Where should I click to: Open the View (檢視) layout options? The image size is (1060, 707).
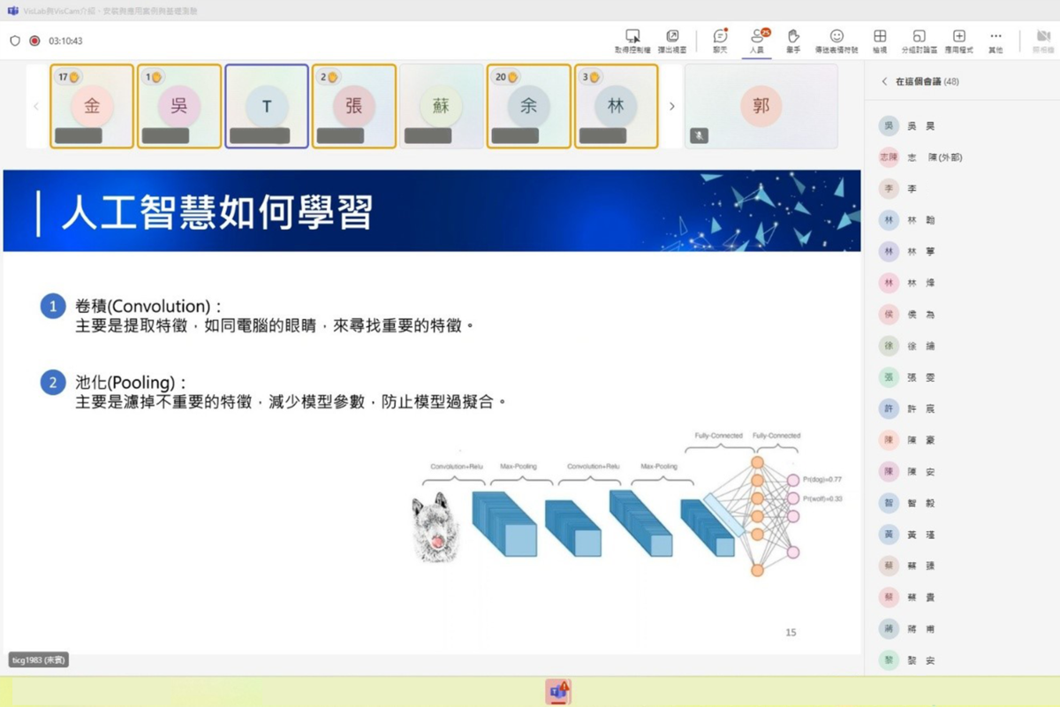coord(880,41)
